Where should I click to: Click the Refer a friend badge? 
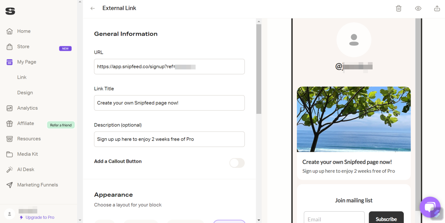click(61, 125)
